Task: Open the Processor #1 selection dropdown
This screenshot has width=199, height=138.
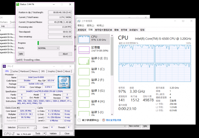Action: point(27,127)
